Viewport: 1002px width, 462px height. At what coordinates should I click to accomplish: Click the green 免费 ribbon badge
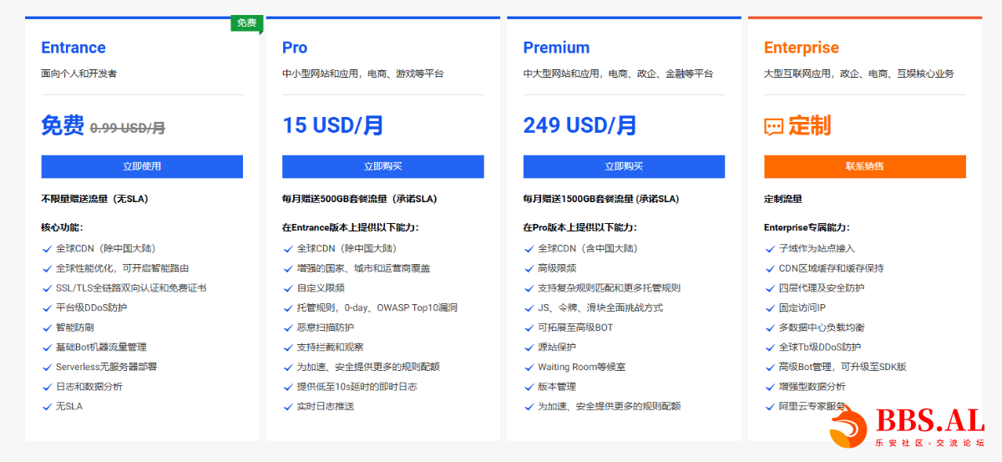coord(246,23)
